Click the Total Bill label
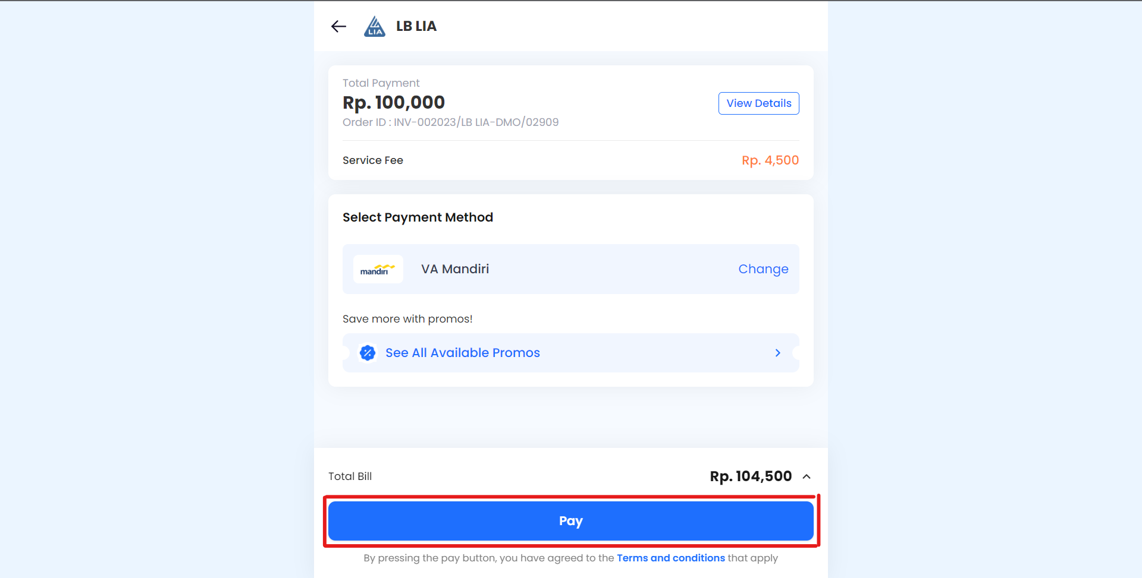1142x578 pixels. [x=350, y=476]
